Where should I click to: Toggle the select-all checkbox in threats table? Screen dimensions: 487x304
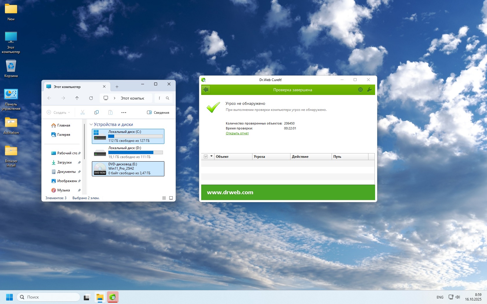(206, 157)
